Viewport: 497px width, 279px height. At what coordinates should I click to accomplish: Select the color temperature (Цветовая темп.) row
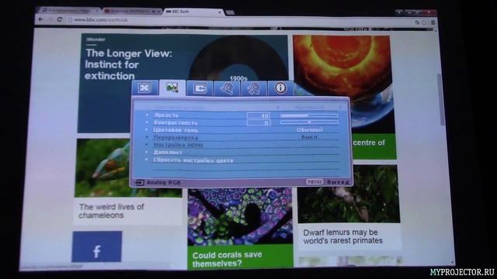242,130
